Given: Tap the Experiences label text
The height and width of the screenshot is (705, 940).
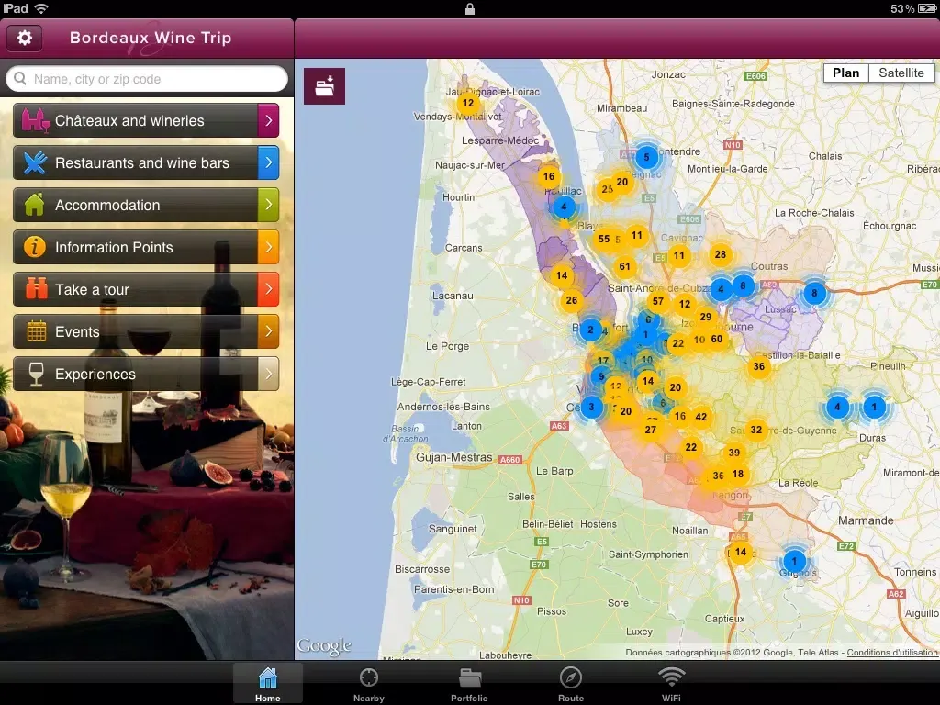Looking at the screenshot, I should coord(95,375).
